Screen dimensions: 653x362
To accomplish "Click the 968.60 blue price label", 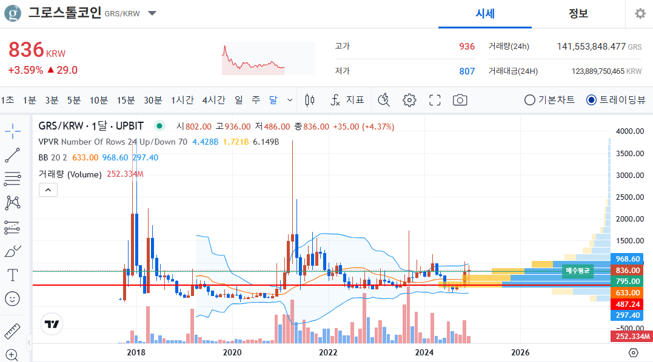I will [x=627, y=259].
